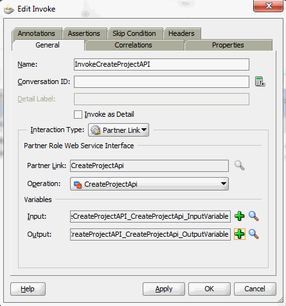Browse partner links with magnifier icon
This screenshot has height=306, width=286.
240,166
